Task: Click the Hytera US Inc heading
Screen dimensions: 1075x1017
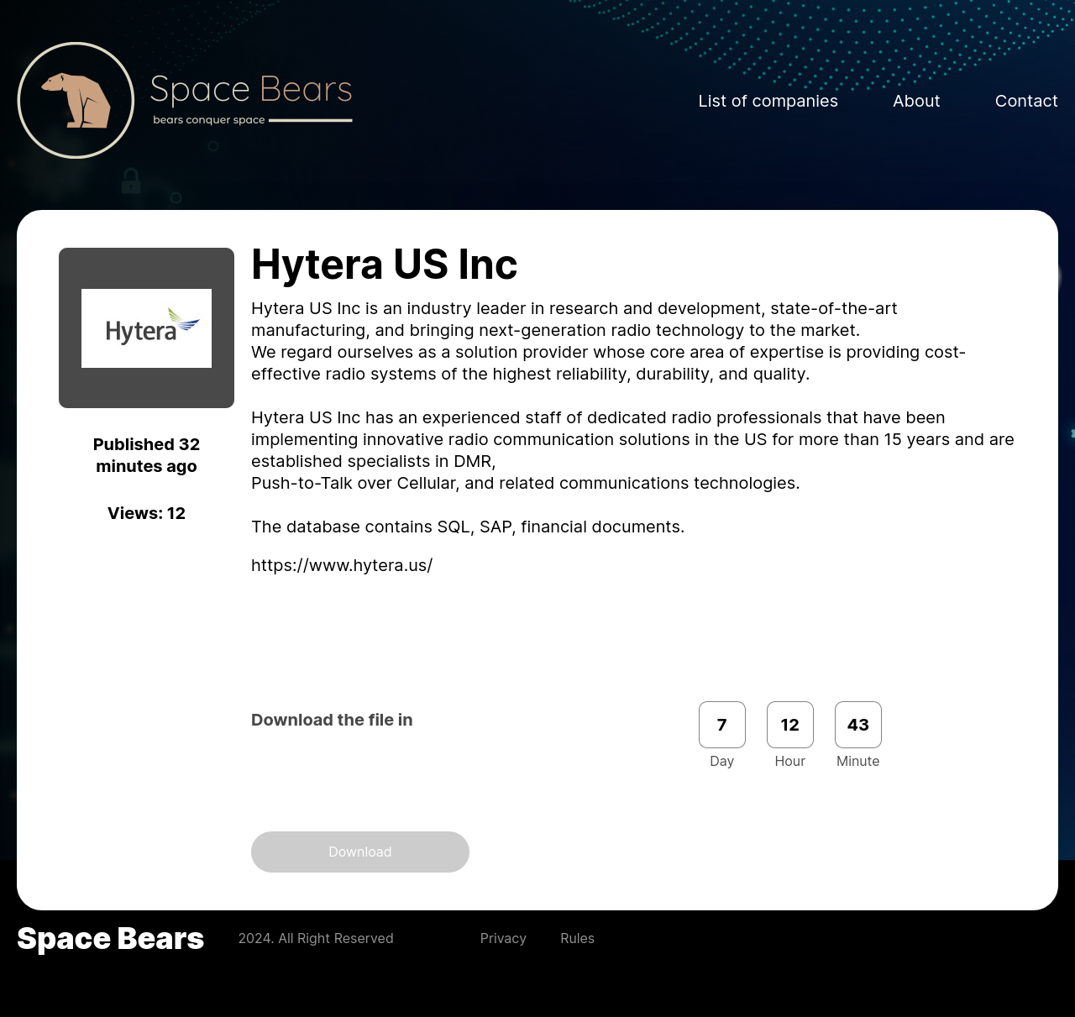Action: (x=384, y=265)
